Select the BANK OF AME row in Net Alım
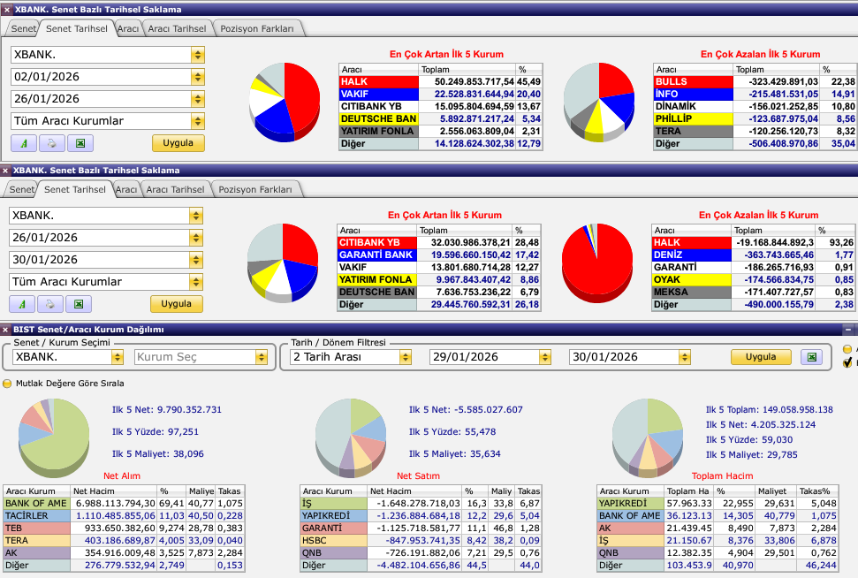Viewport: 858px width, 578px height. pyautogui.click(x=37, y=503)
